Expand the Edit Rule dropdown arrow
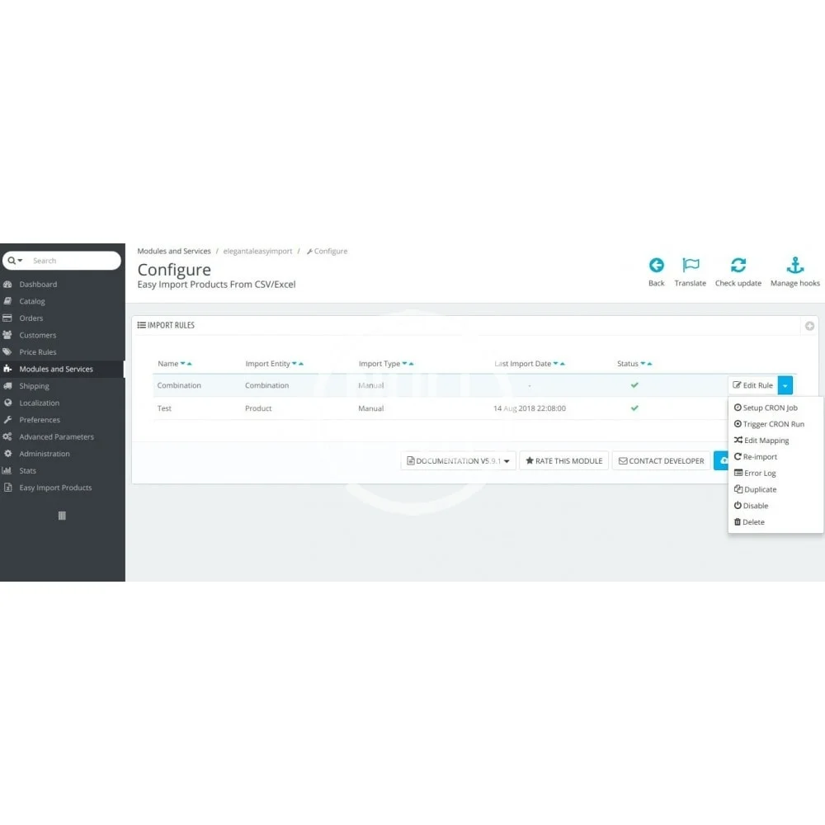Screen dimensions: 825x825 (x=785, y=385)
